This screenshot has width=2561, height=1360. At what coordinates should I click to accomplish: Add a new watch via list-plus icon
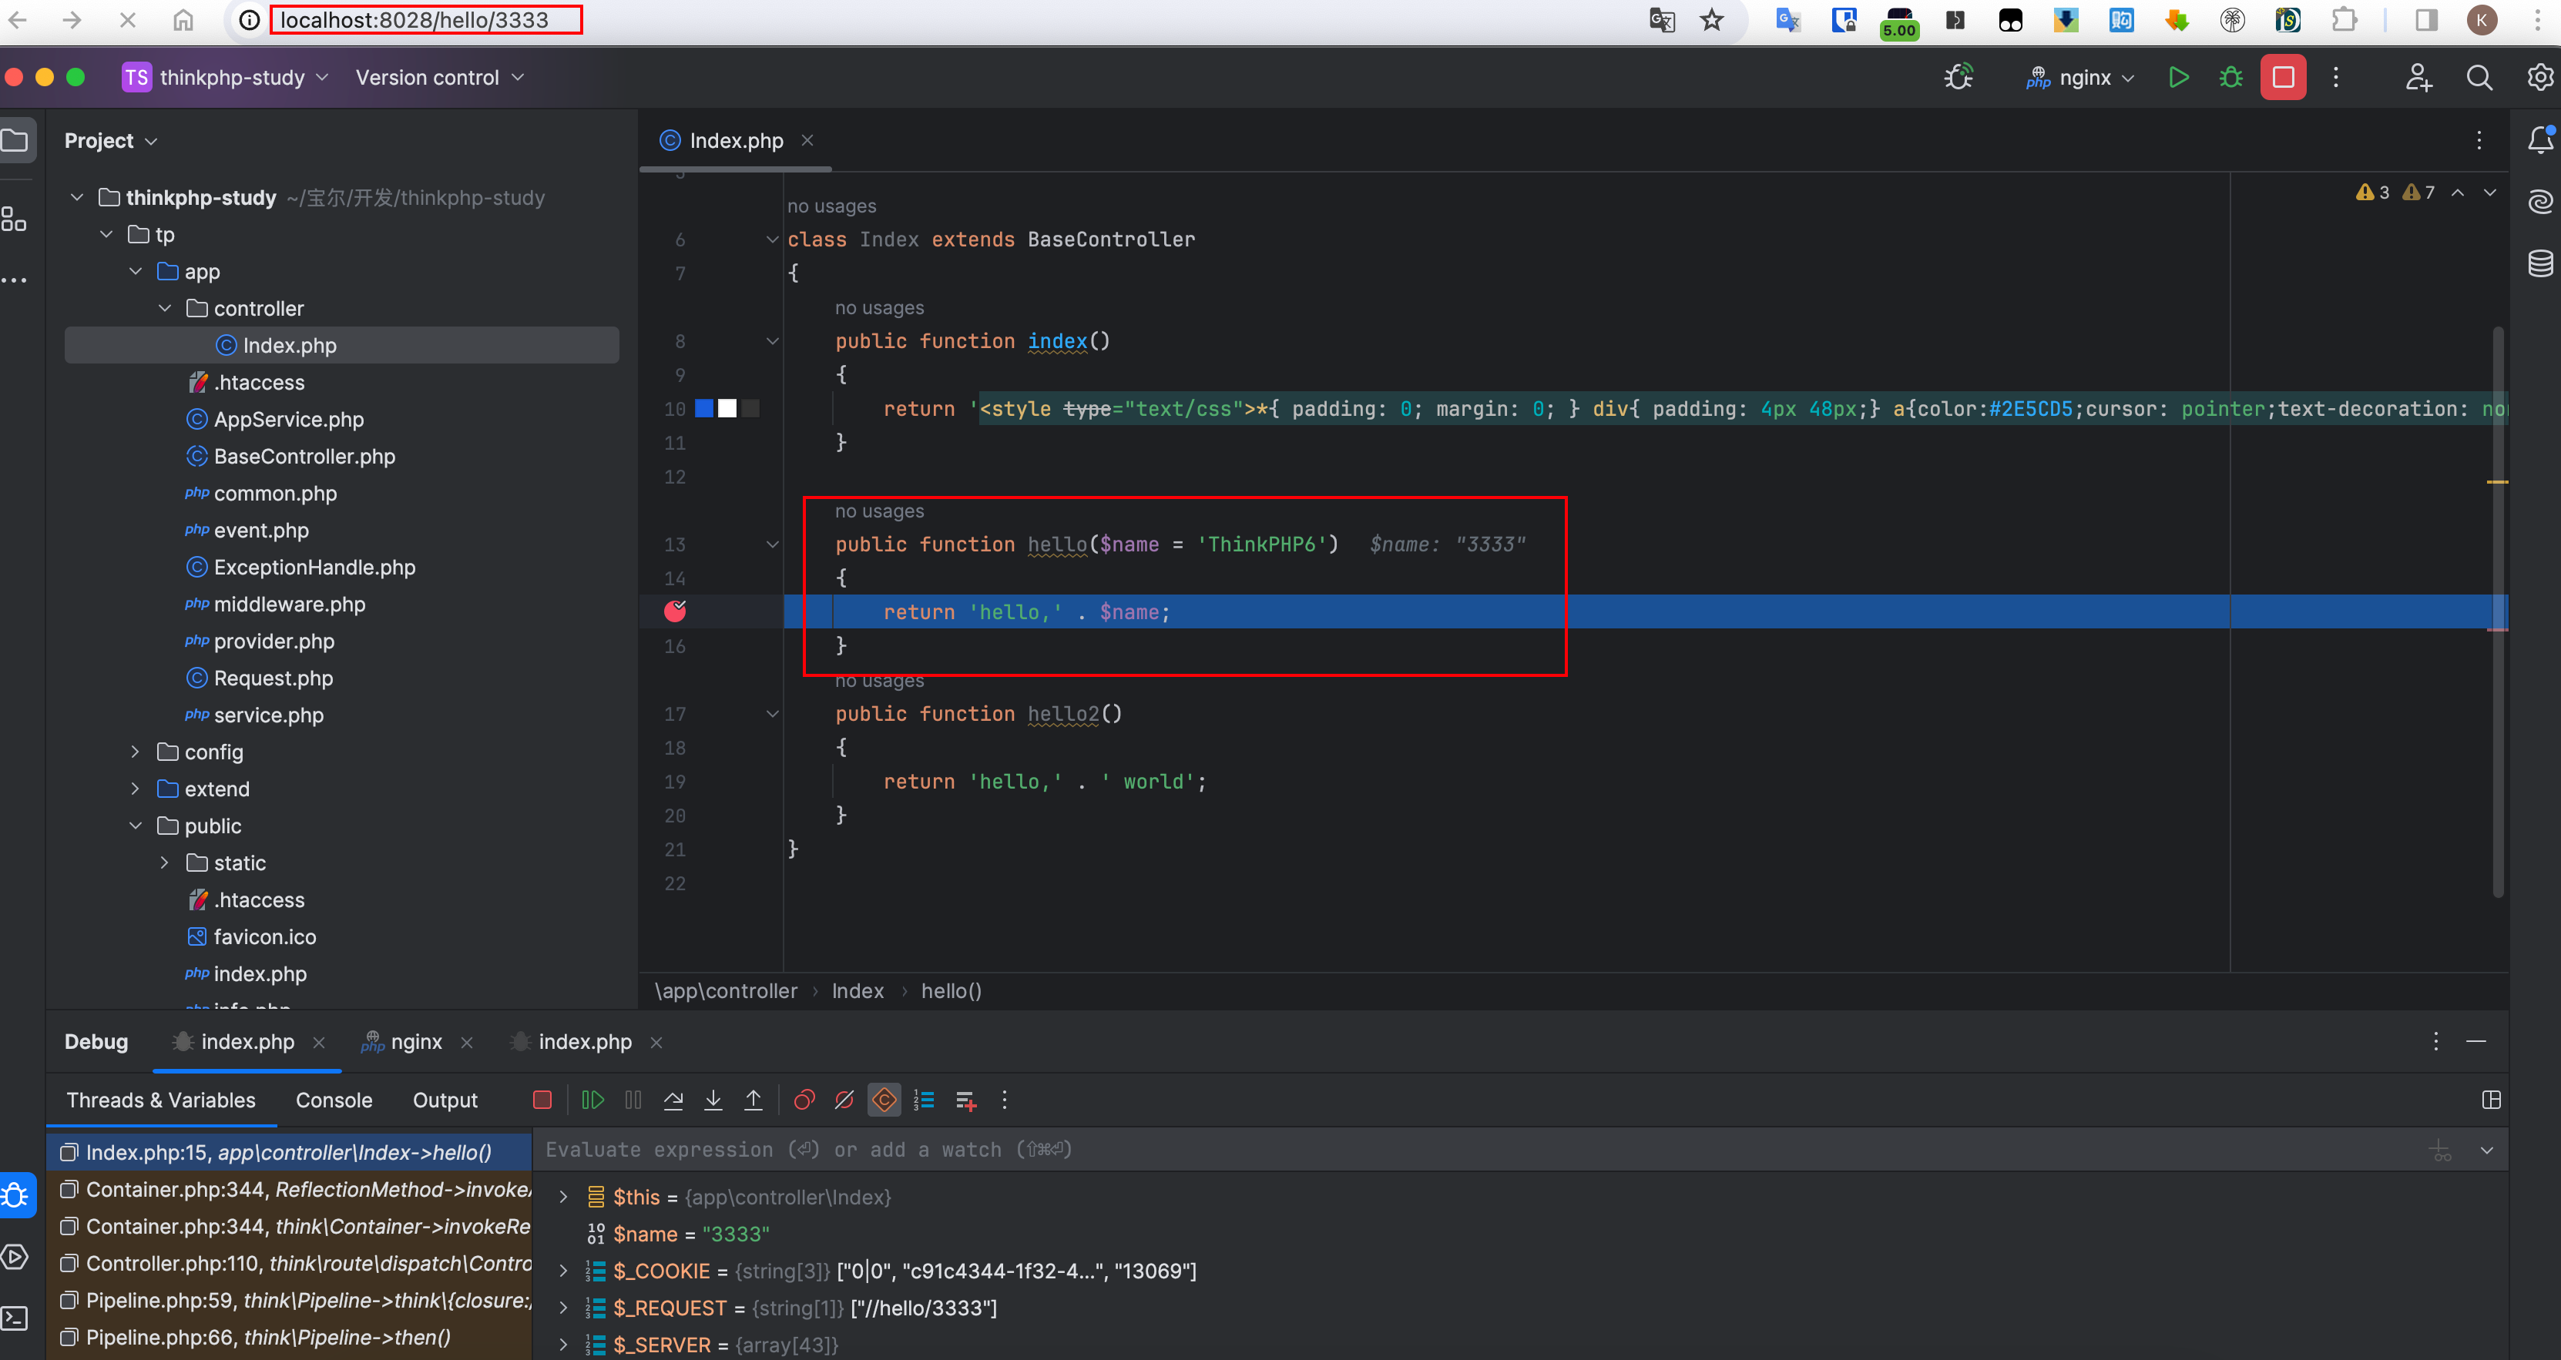(x=965, y=1100)
